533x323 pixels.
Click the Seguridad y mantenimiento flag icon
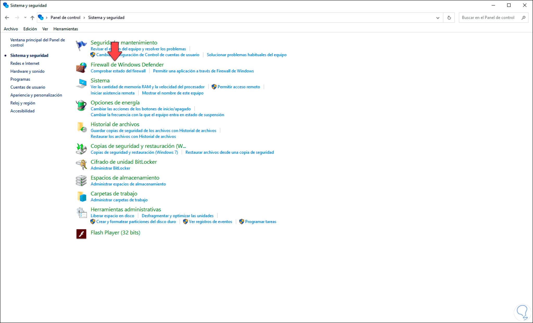click(x=81, y=46)
